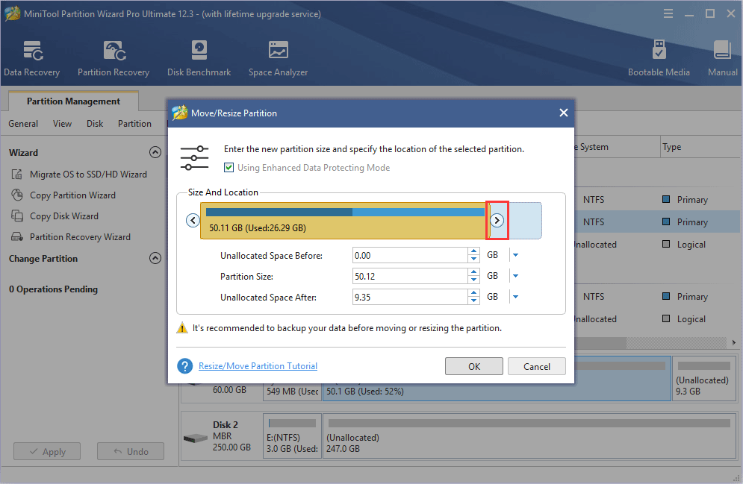Click the Unallocated Space Before field
Screen dimensions: 743x484
point(410,256)
